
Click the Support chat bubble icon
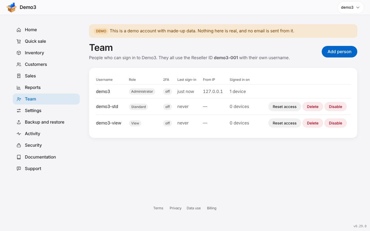pyautogui.click(x=19, y=169)
